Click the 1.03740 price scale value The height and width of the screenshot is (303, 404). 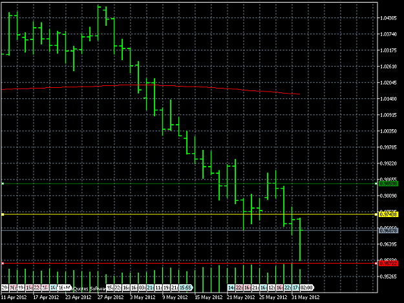pyautogui.click(x=388, y=34)
